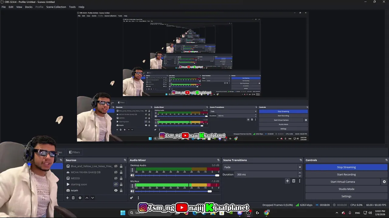Open Logitech G Hub taskbar icon
Image resolution: width=389 pixels, height=218 pixels.
pyautogui.click(x=257, y=213)
